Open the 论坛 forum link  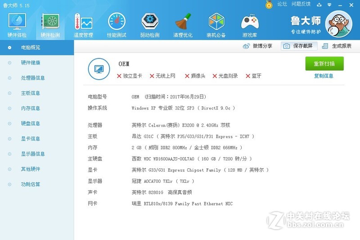(x=282, y=4)
